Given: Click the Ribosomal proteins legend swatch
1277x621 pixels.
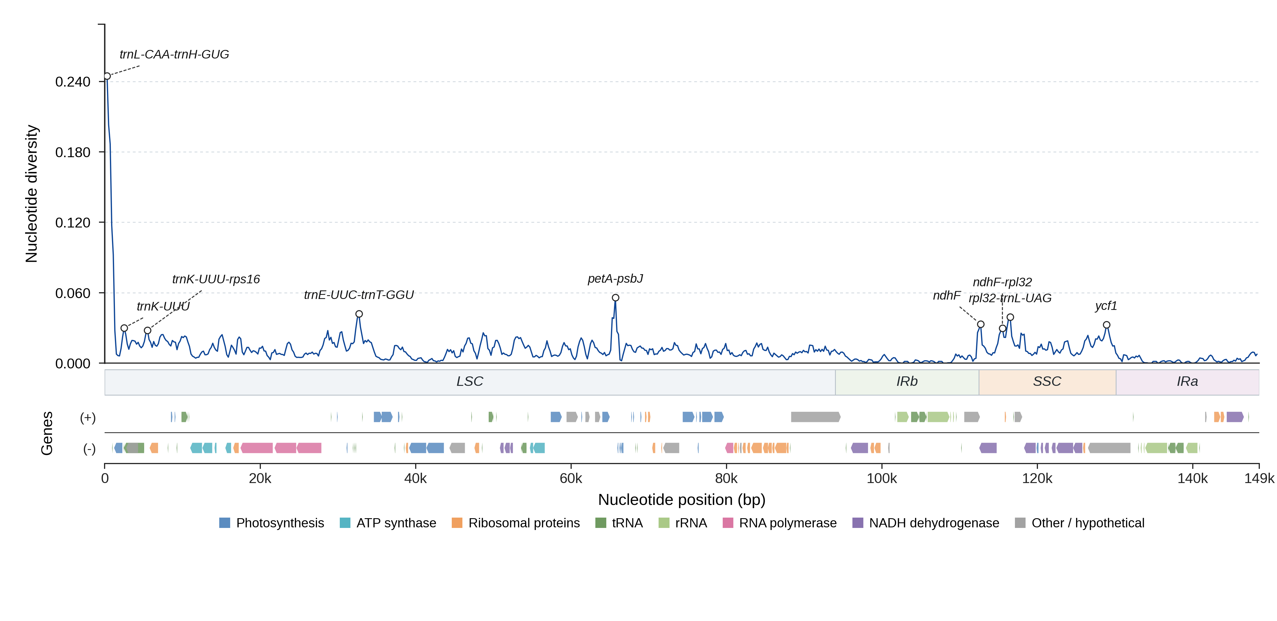Looking at the screenshot, I should (x=457, y=523).
